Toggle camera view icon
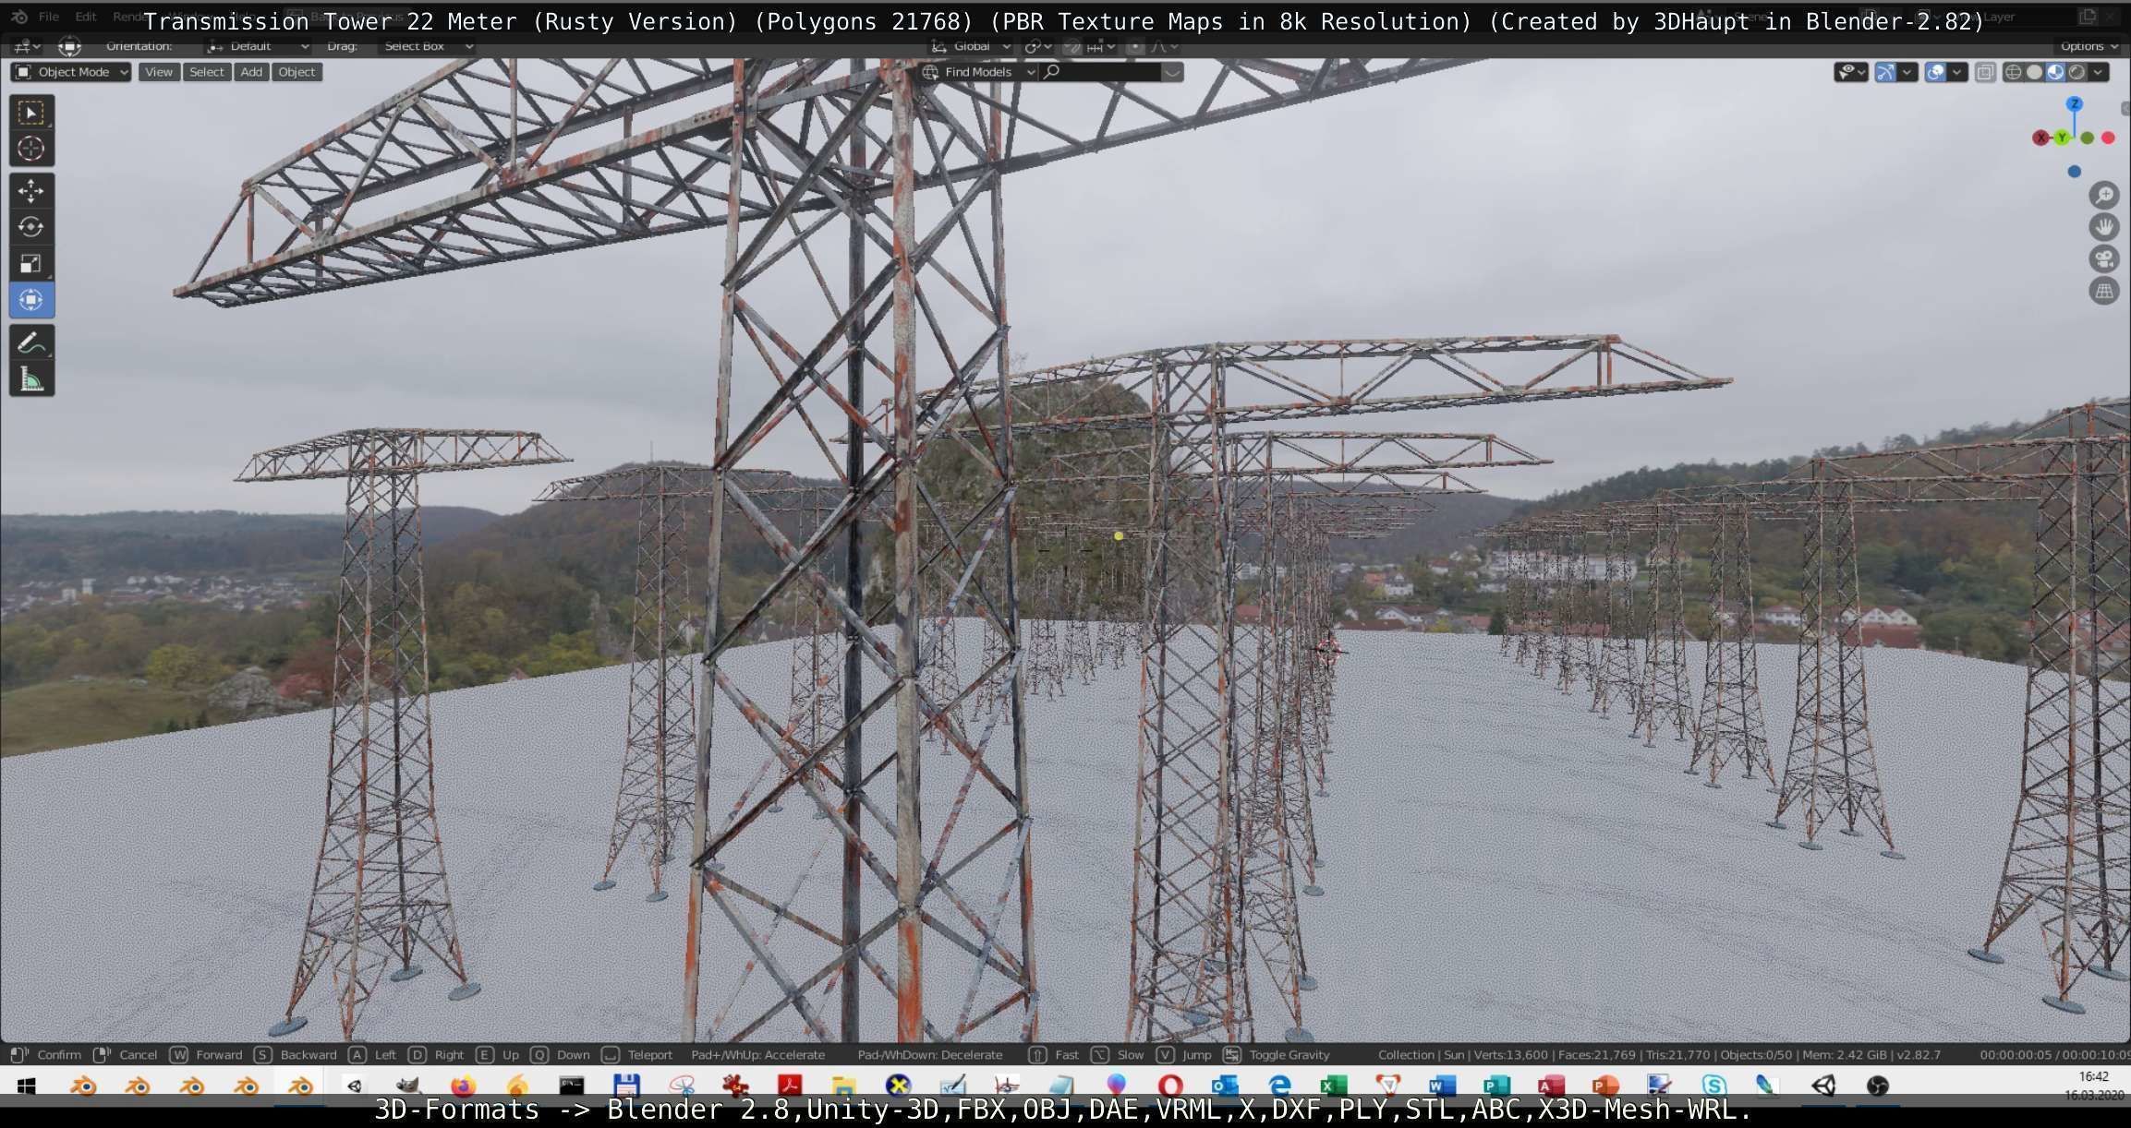2131x1128 pixels. click(2104, 259)
